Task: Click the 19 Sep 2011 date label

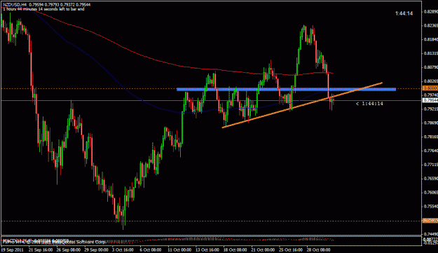Action: 12,249
